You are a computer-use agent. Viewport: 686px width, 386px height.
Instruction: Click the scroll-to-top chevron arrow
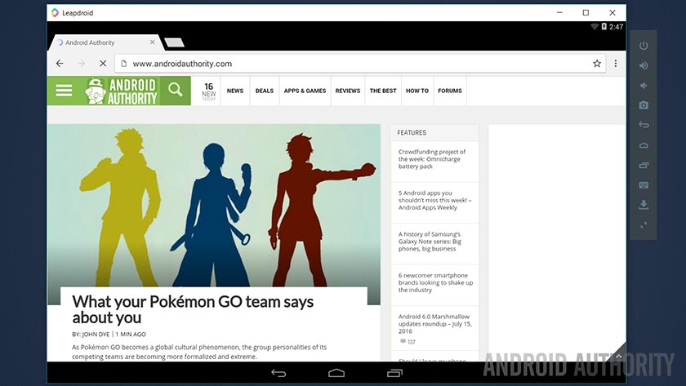[x=618, y=356]
